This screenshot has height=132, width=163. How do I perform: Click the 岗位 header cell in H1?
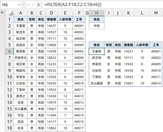(x=97, y=19)
